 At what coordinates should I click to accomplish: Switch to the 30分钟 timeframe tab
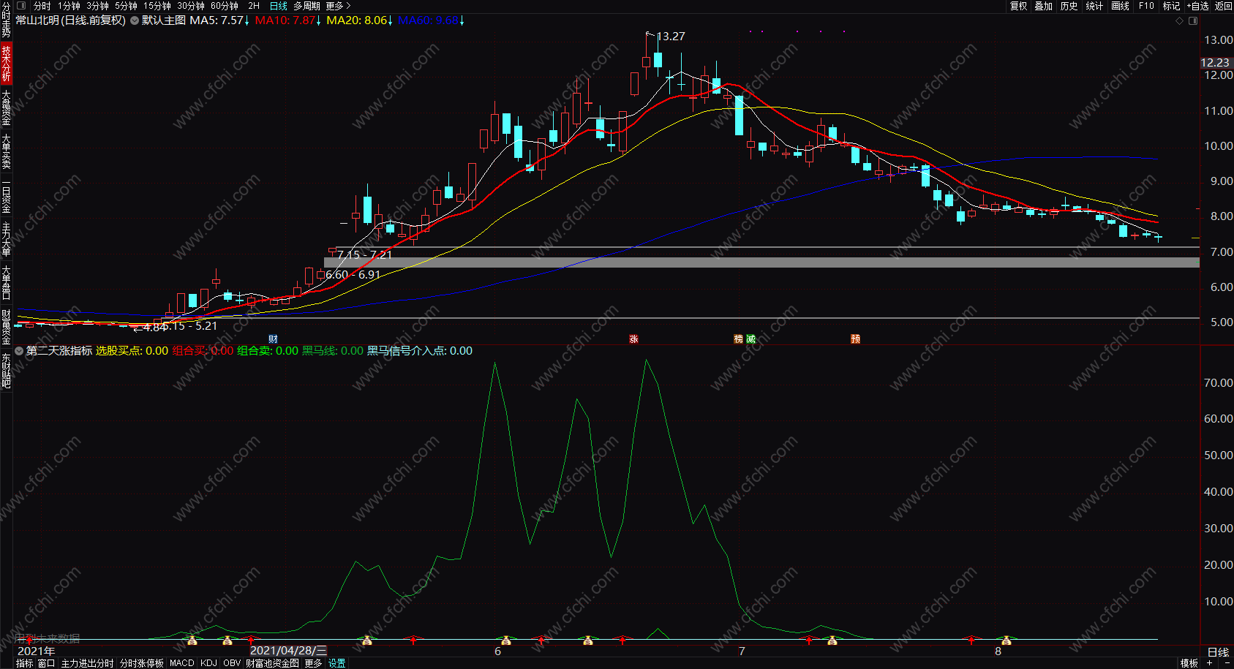click(x=191, y=6)
